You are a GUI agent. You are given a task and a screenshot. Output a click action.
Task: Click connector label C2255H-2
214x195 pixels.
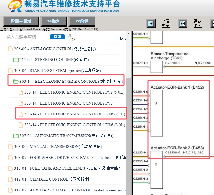141,170
